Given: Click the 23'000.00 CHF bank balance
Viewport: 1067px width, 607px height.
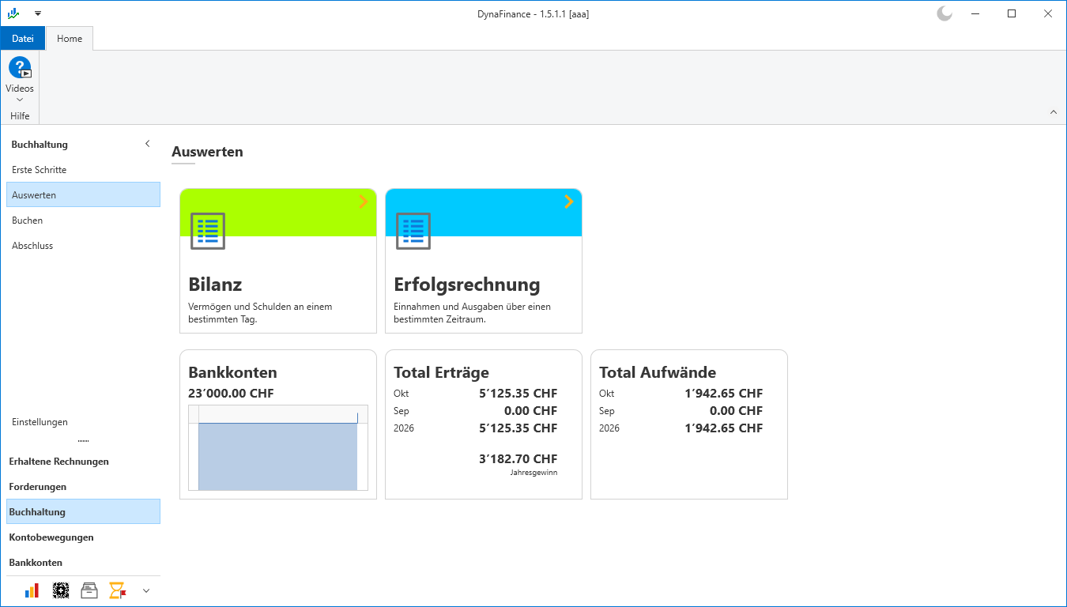Looking at the screenshot, I should click(231, 394).
